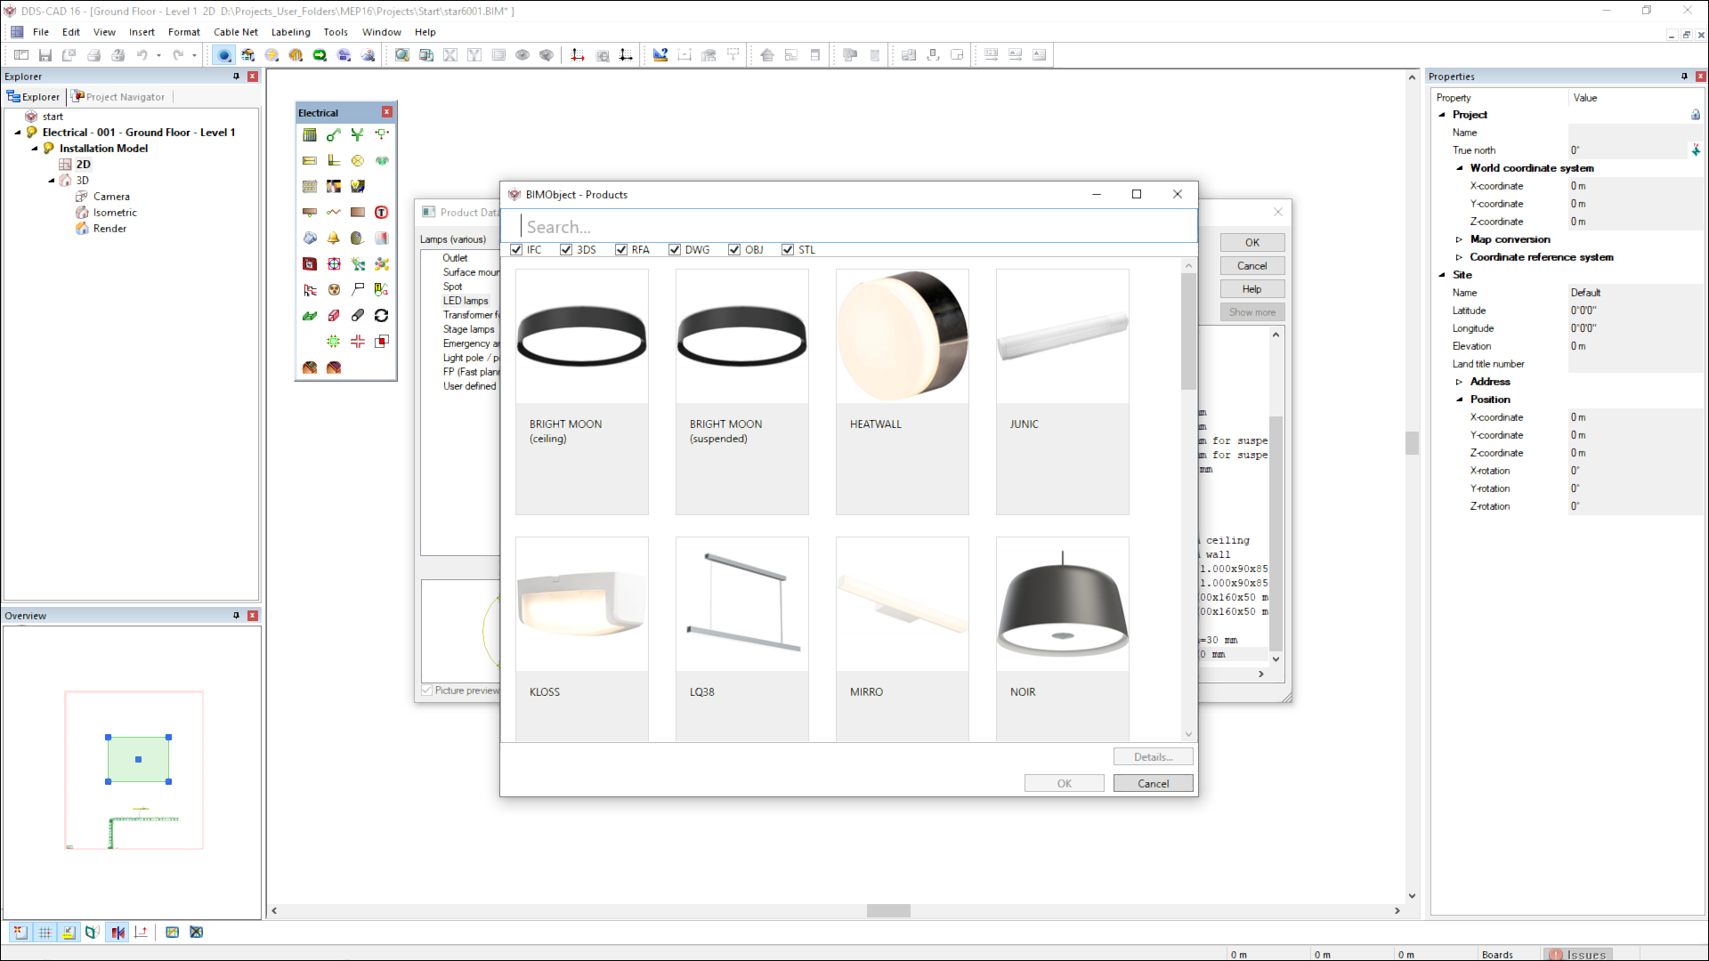
Task: Click the house icon in main toolbar
Action: tap(767, 55)
